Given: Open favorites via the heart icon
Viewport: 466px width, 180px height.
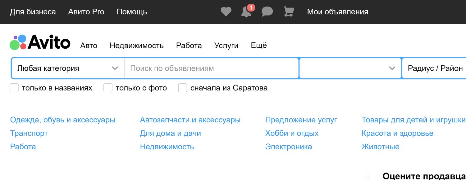Looking at the screenshot, I should click(x=226, y=11).
